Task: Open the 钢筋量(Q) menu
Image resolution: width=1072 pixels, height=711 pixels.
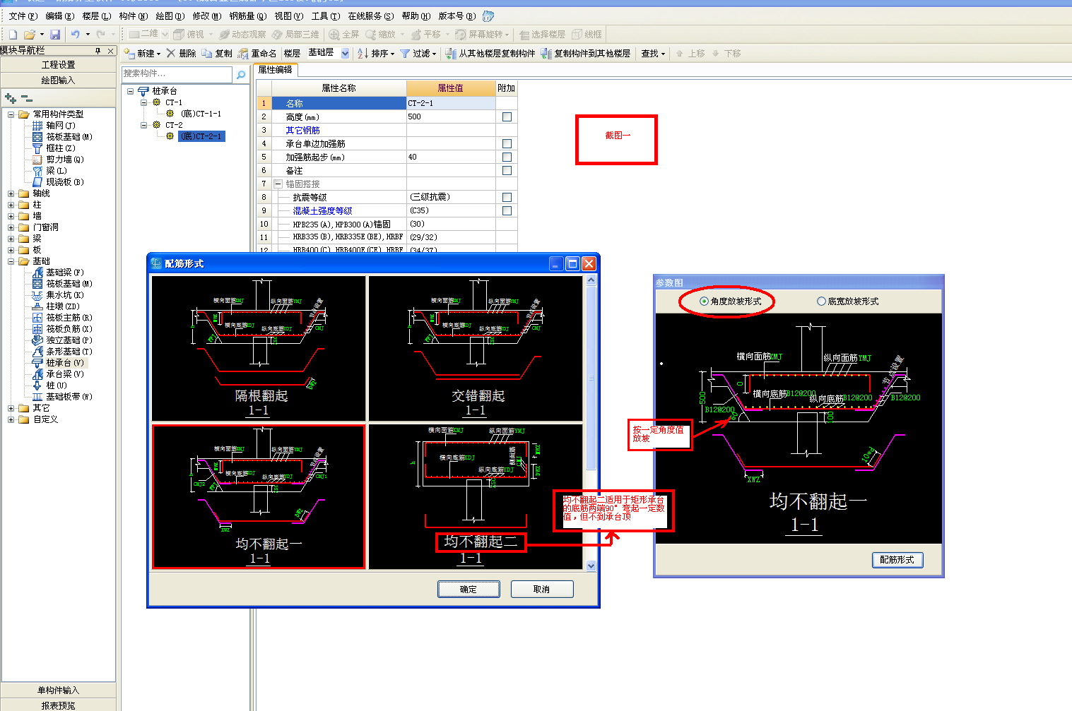Action: point(248,16)
